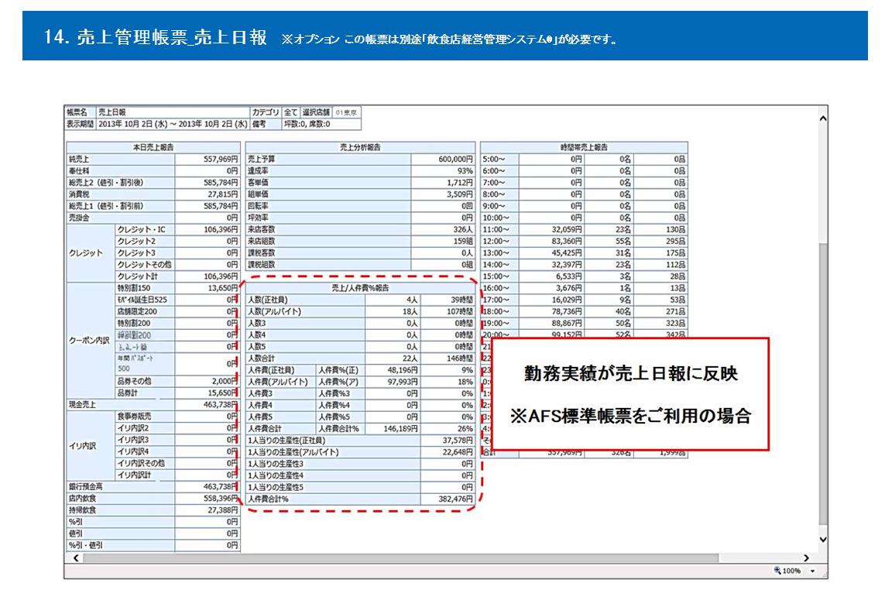Click the 売上/人件費%報告 table header
Screen dimensions: 885x614
[360, 288]
